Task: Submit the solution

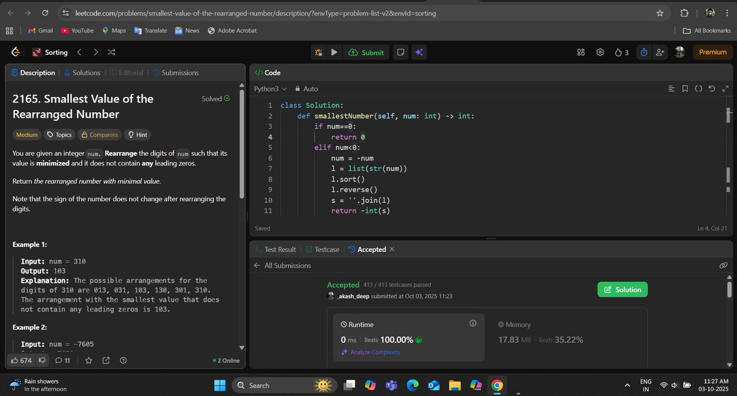Action: pos(366,53)
